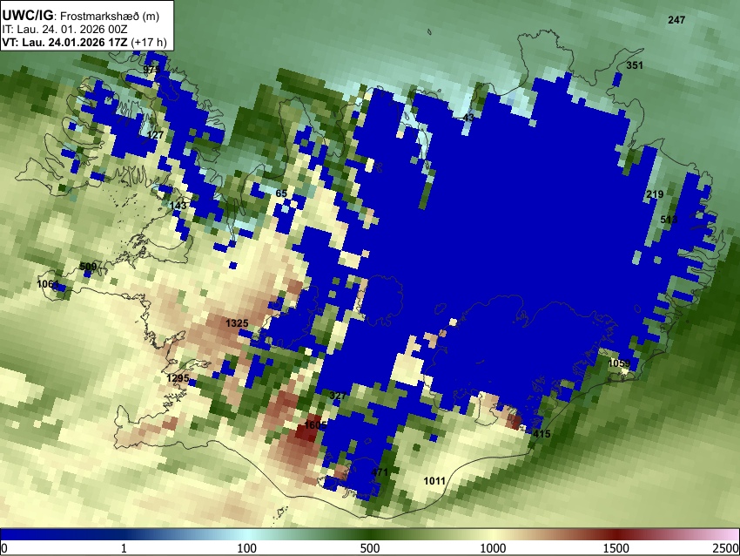Click the 143 value label
This screenshot has width=740, height=556.
pyautogui.click(x=178, y=206)
